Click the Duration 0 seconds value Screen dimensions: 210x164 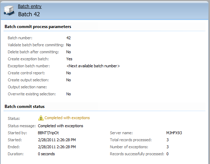46,154
